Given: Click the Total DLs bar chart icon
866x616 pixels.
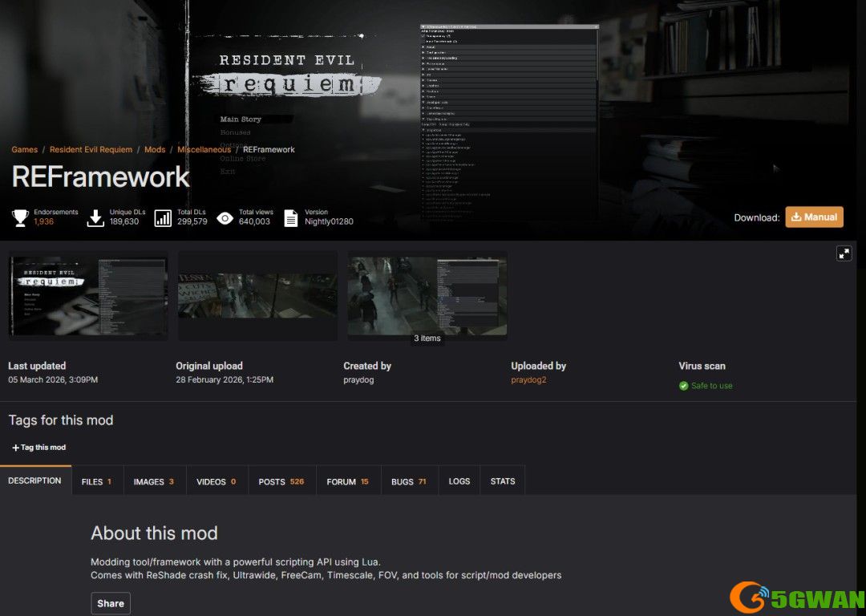Looking at the screenshot, I should tap(163, 217).
